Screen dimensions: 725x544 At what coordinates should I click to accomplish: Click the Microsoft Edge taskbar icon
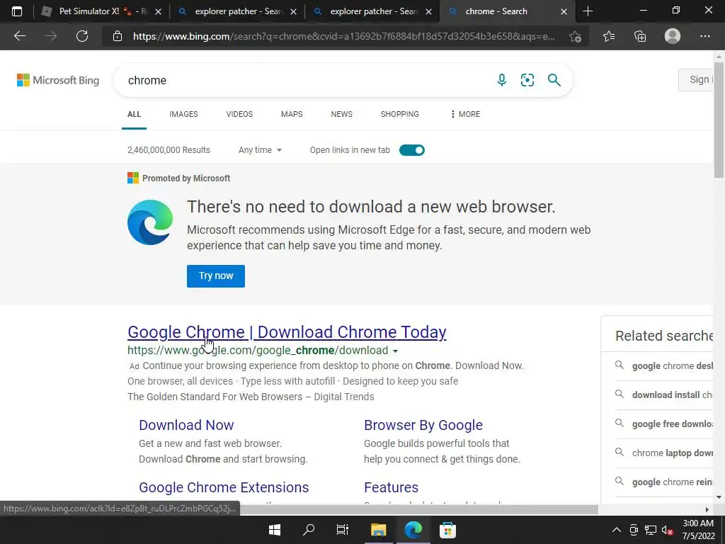(x=413, y=530)
